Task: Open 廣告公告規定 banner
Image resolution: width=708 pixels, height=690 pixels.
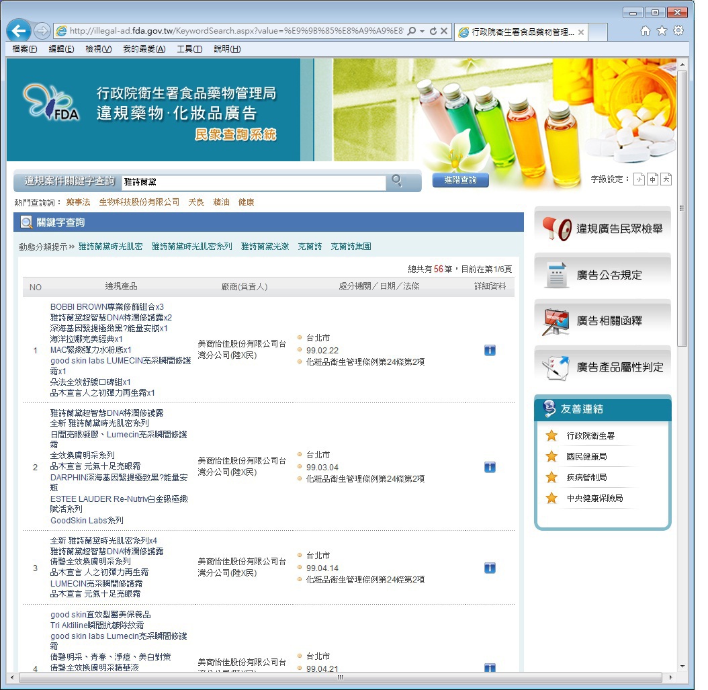Action: (x=603, y=275)
